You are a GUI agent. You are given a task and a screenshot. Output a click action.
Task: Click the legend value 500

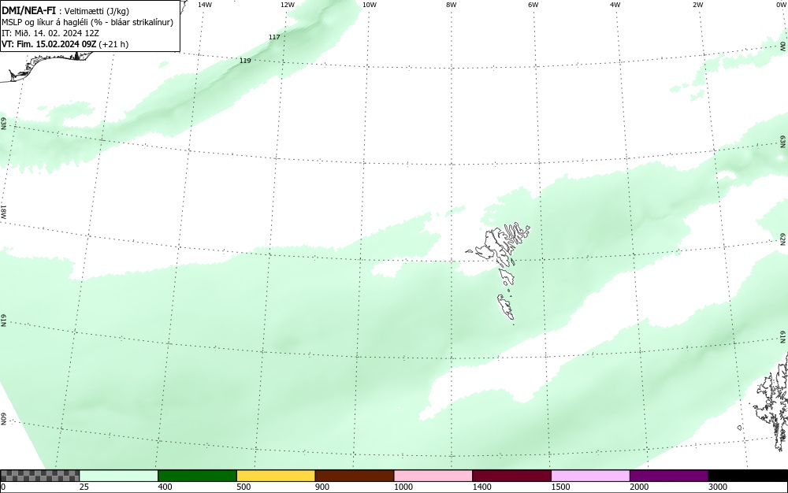coord(243,487)
